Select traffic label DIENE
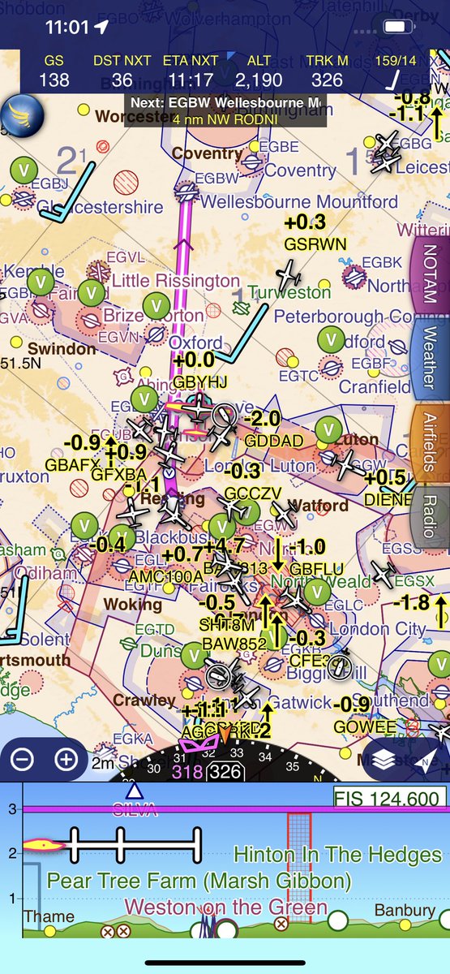Screen dimensions: 450x974 (x=388, y=500)
